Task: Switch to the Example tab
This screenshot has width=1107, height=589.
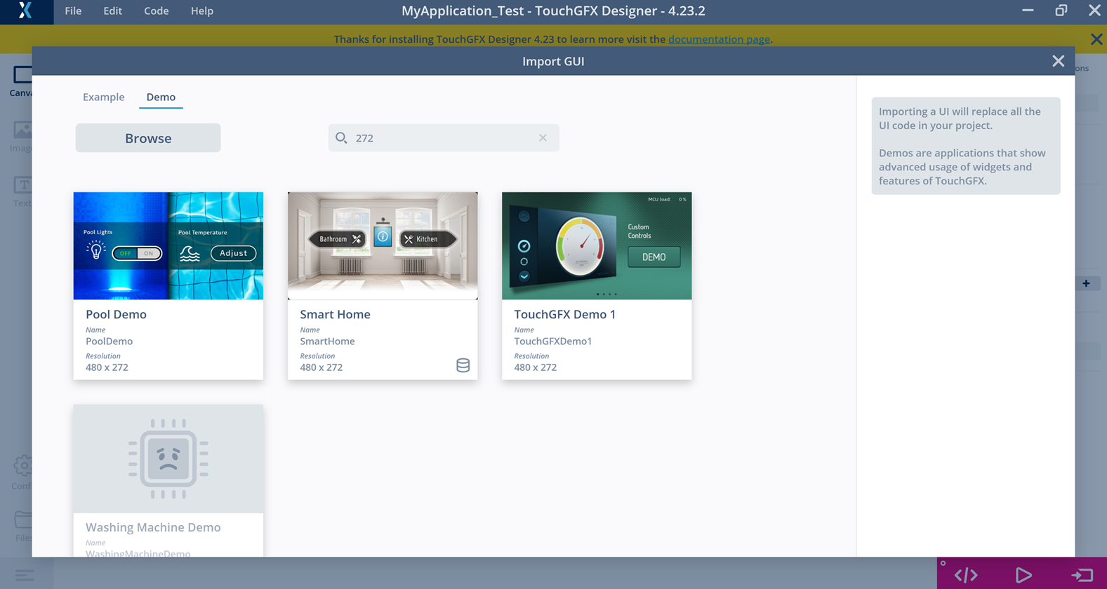Action: pos(103,97)
